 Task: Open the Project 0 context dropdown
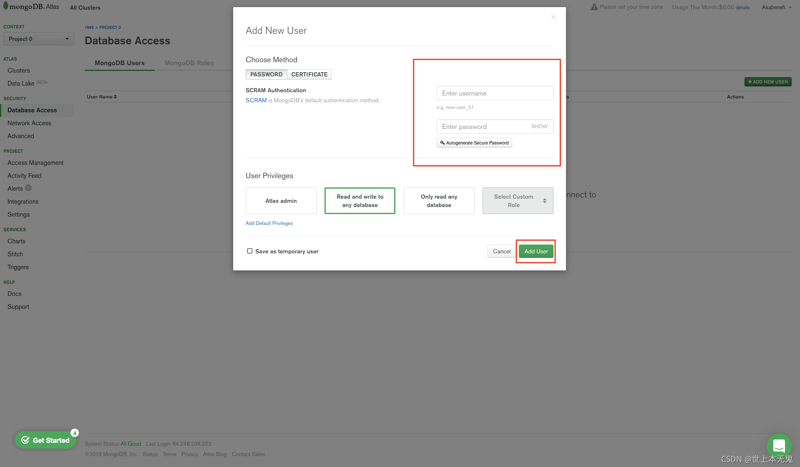(x=38, y=39)
